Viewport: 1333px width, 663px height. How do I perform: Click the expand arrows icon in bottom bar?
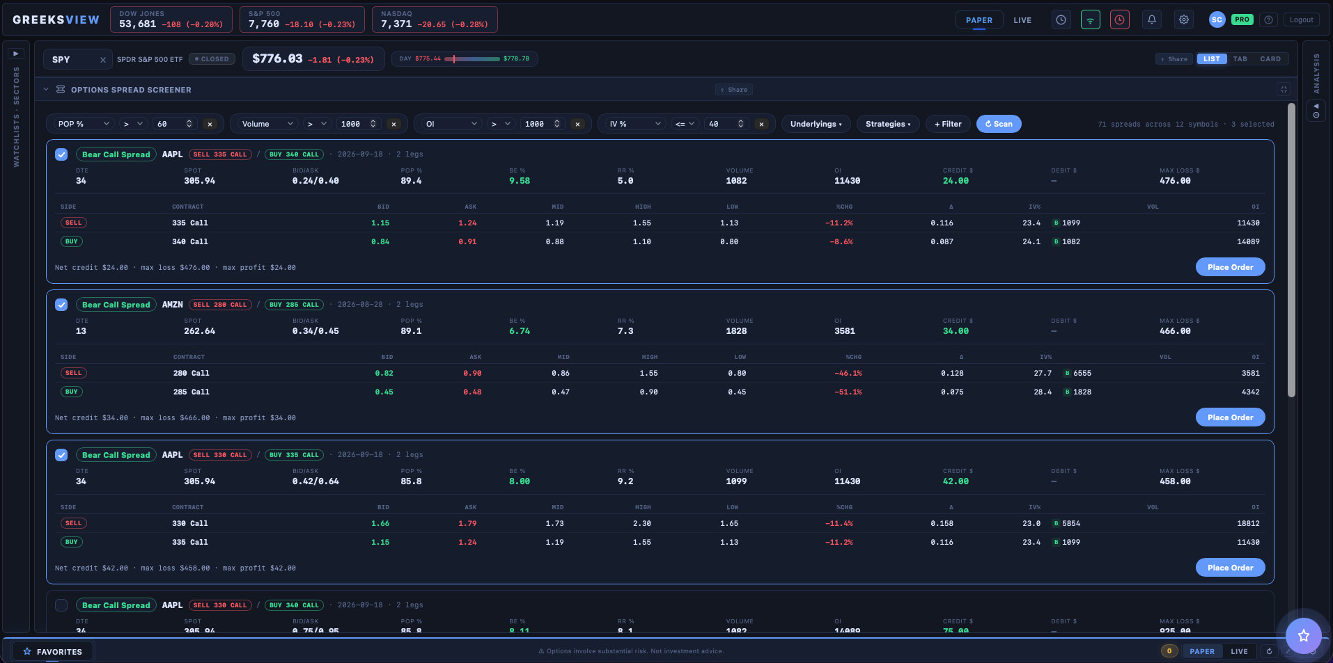(1288, 652)
